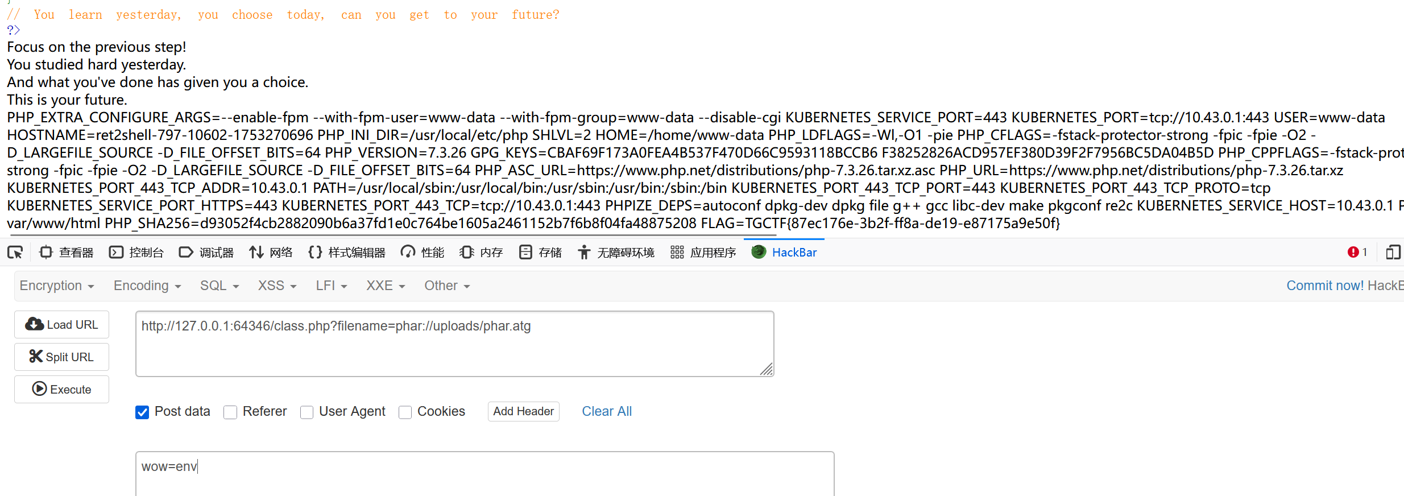Viewport: 1404px width, 496px height.
Task: Click inside the URL text field
Action: click(x=454, y=344)
